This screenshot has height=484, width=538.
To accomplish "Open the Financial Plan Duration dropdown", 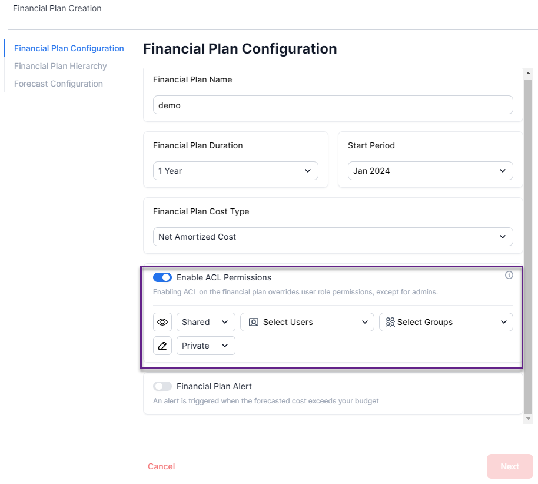I will 235,171.
